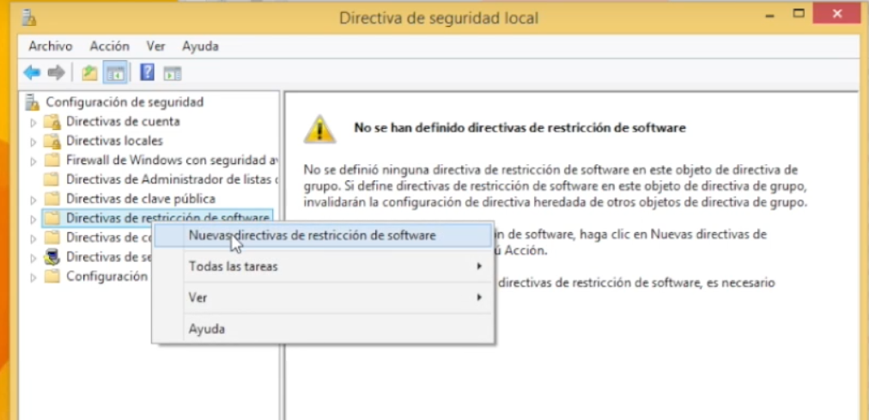Toggle the Show/Hide console tree icon
This screenshot has height=420, width=869.
coord(114,73)
